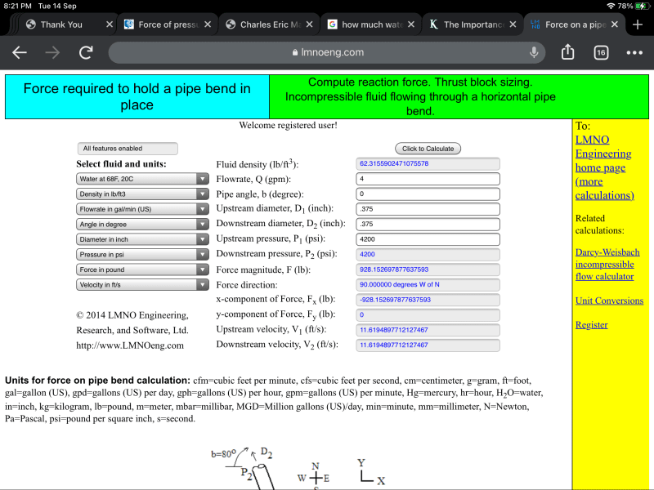Screen dimensions: 654x490
Task: Add a new tab with plus icon
Action: tap(638, 24)
